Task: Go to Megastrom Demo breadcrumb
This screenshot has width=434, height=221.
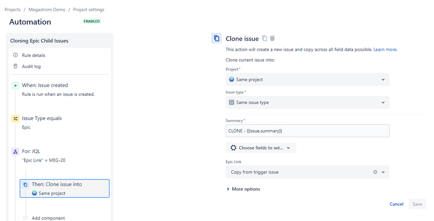Action: point(47,10)
